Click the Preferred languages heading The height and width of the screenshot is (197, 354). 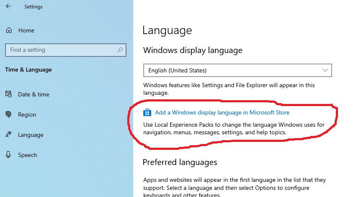tap(180, 162)
